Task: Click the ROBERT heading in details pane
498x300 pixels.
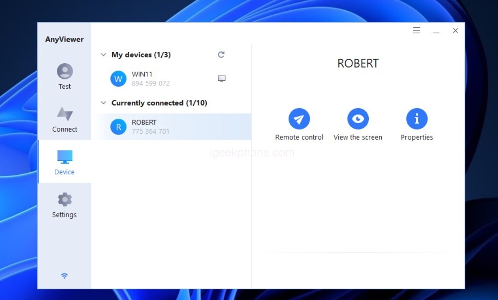Action: tap(358, 64)
